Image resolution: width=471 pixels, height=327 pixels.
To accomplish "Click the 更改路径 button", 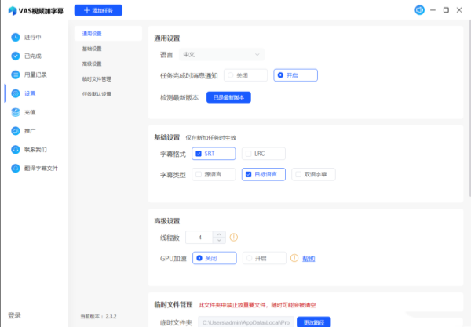I will click(313, 322).
